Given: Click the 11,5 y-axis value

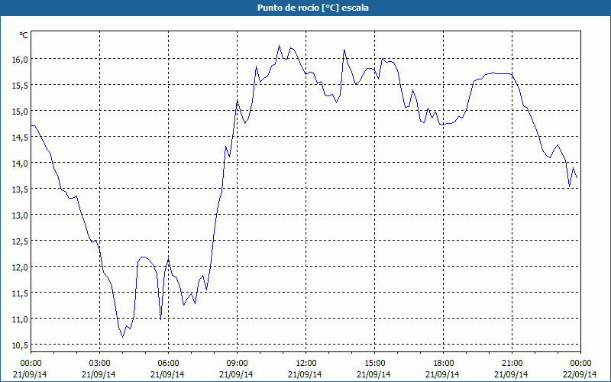Looking at the screenshot, I should [20, 293].
